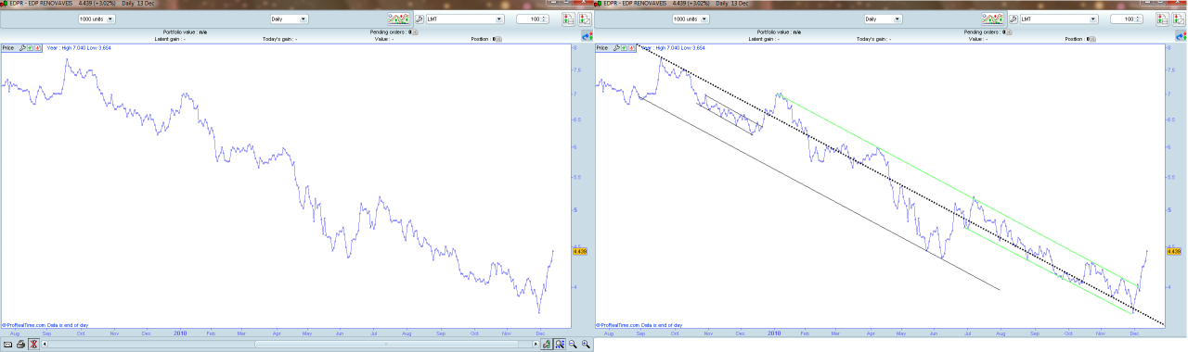The width and height of the screenshot is (1188, 352).
Task: Click the zoom out magnifier on the left chart
Action: (x=574, y=344)
